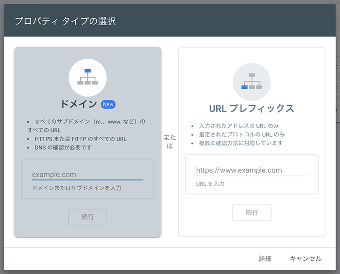Focus the https://www.example.com URL input field

click(252, 170)
